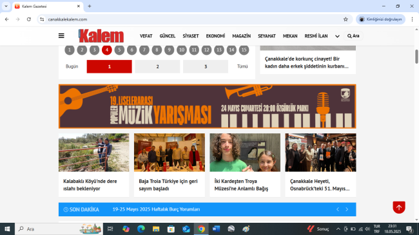Reload the page
419x235 pixels.
pos(29,19)
